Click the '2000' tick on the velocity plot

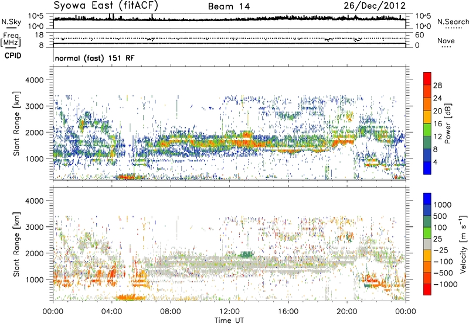click(x=34, y=253)
